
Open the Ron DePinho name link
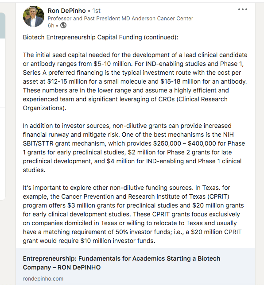(66, 11)
